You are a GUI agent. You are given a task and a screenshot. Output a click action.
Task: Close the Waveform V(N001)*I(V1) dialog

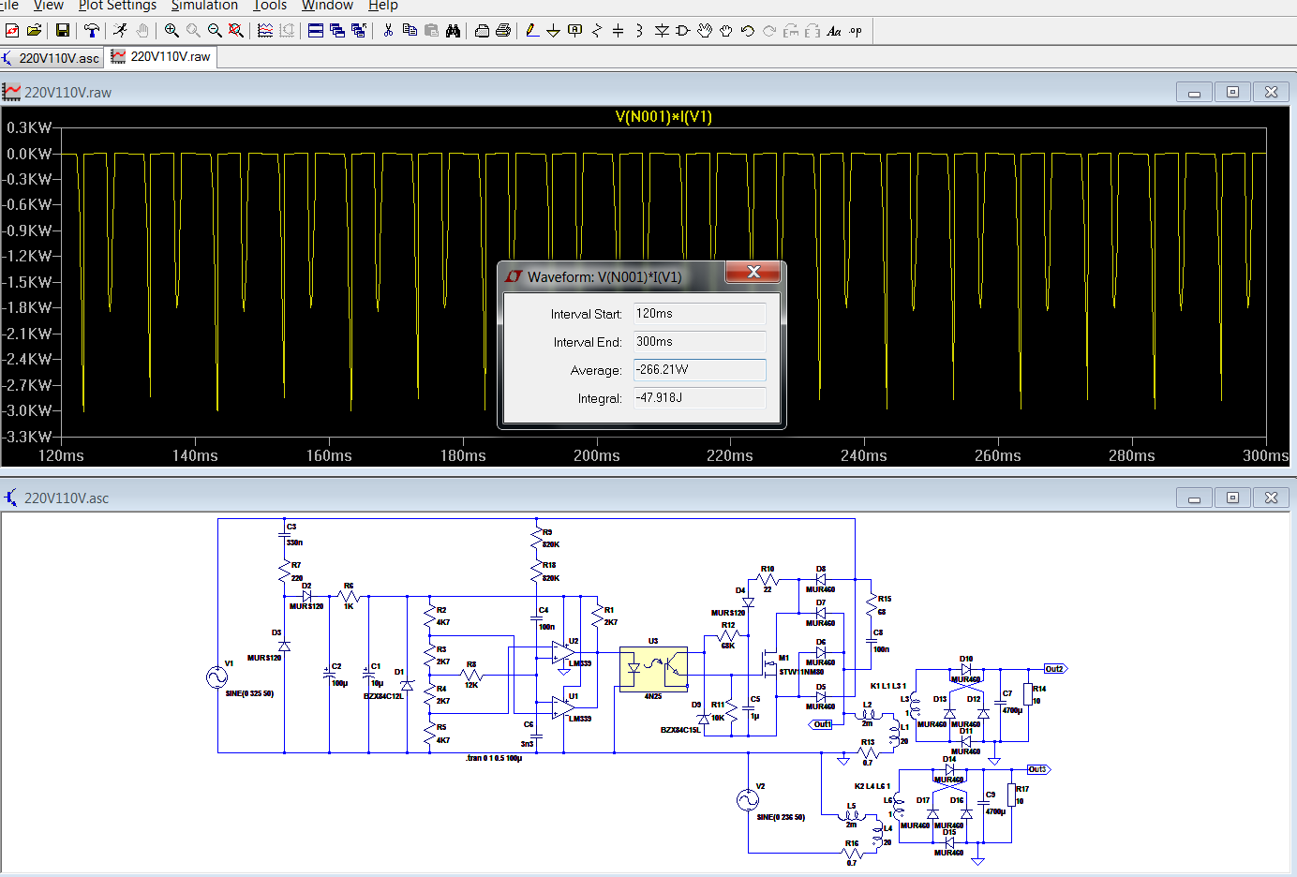[x=753, y=272]
